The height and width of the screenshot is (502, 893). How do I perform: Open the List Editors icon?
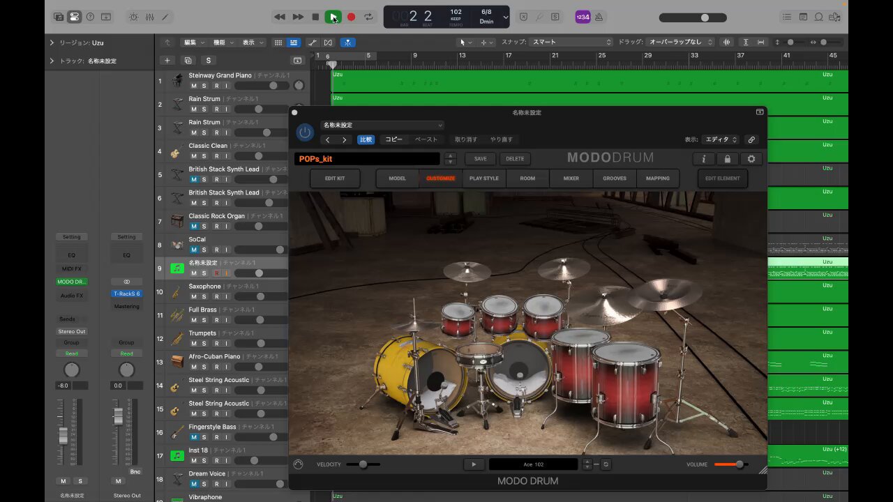(x=787, y=17)
